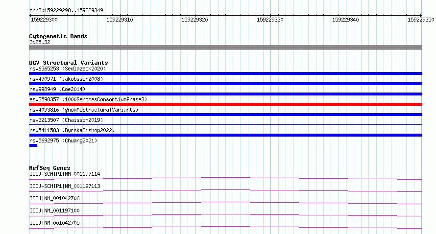Select the DGV Structural Variants track title
Screen dimensions: 436x234
coord(69,63)
